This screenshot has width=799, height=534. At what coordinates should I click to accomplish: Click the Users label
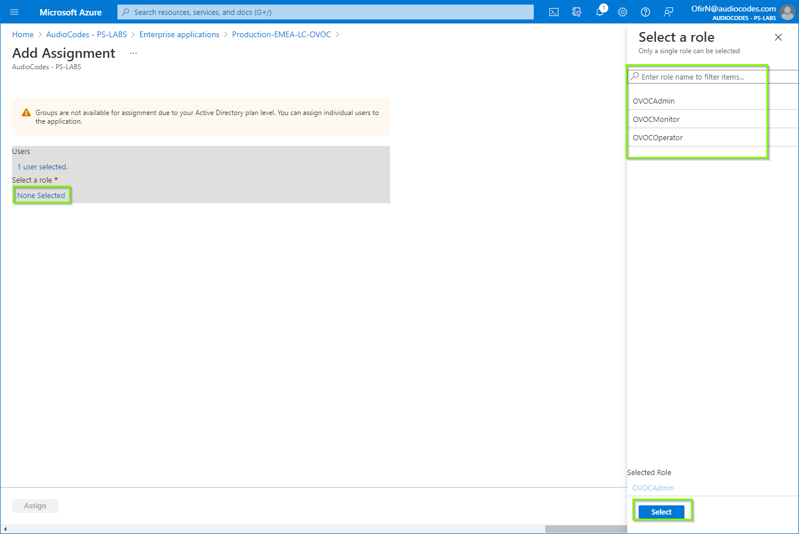click(21, 152)
